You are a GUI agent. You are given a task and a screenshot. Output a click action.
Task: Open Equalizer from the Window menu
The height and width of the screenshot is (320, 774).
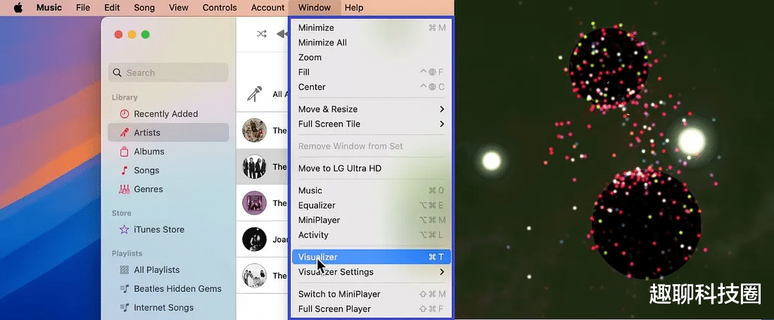click(x=372, y=205)
